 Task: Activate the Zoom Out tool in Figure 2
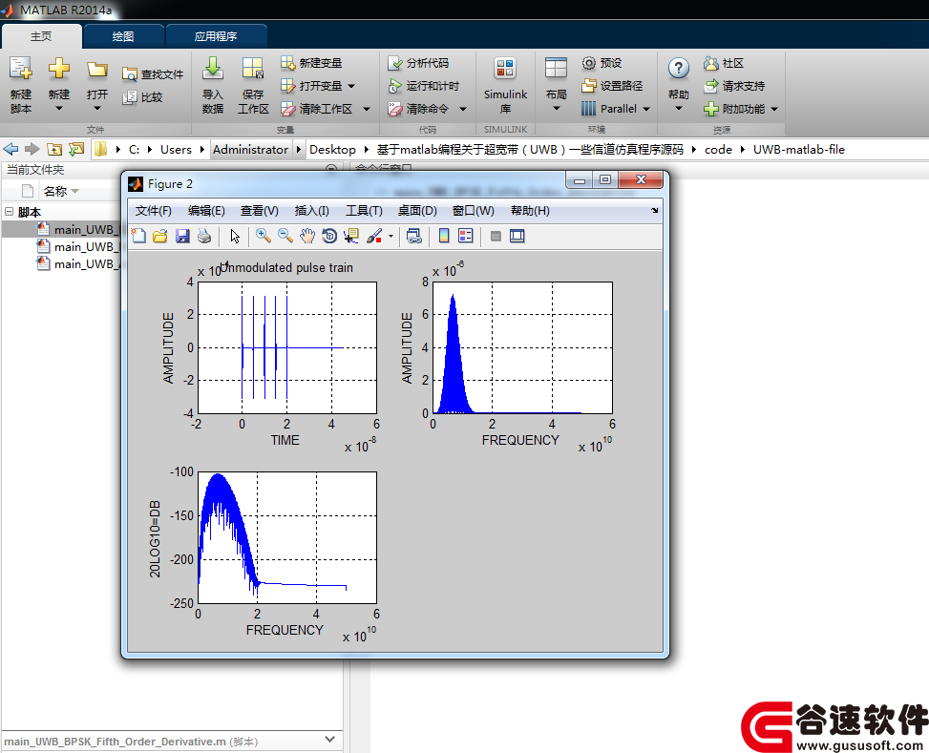pyautogui.click(x=285, y=237)
